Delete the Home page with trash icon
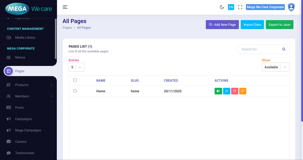The height and width of the screenshot is (160, 303). point(235,91)
